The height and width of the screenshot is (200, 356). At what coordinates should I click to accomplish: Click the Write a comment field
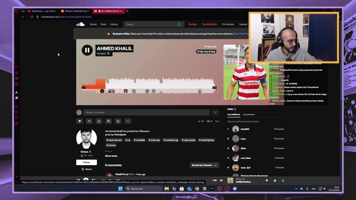(x=146, y=112)
